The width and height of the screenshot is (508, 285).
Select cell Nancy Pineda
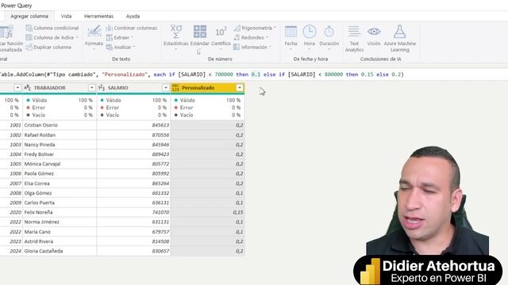[x=60, y=145]
